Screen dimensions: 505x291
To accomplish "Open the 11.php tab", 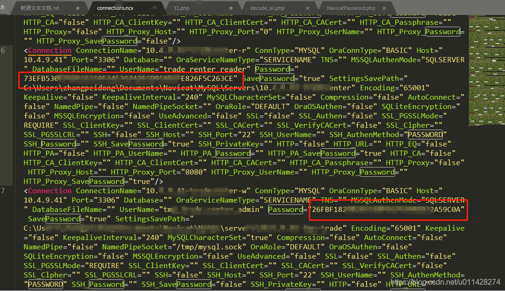I will pos(181,8).
